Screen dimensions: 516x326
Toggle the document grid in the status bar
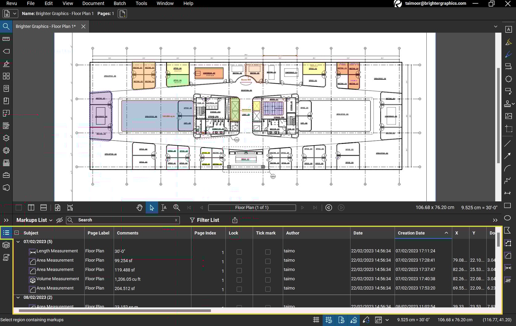point(316,320)
